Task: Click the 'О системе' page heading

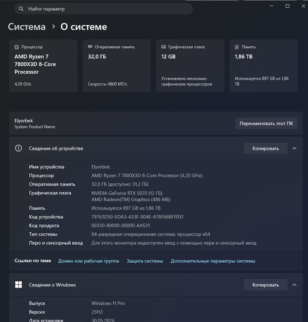Action: 84,27
